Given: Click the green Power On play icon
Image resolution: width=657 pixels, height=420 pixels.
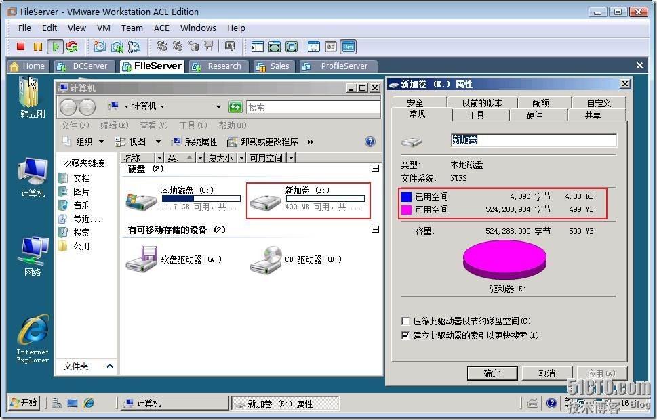Looking at the screenshot, I should click(55, 47).
